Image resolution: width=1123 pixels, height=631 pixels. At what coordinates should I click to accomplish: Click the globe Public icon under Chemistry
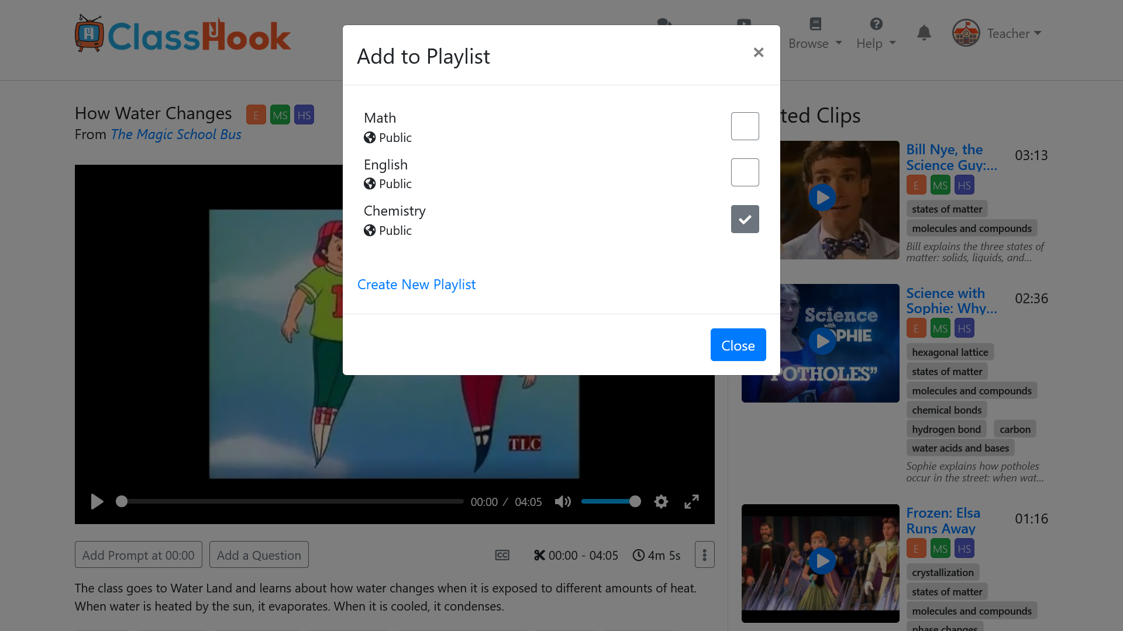coord(370,230)
